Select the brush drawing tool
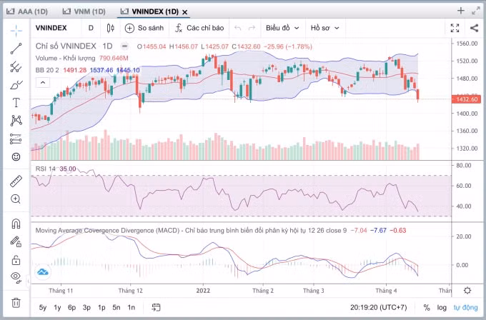Viewport: 486px width, 320px height. [x=16, y=84]
